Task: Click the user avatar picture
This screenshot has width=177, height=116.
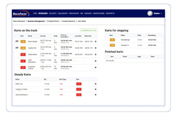Action: [150, 13]
